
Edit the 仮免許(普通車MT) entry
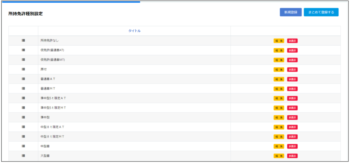click(279, 60)
